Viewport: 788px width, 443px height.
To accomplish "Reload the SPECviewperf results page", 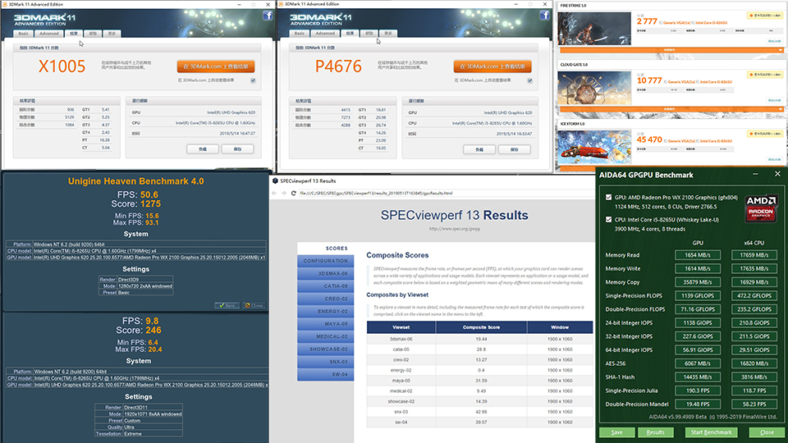I will (x=294, y=193).
